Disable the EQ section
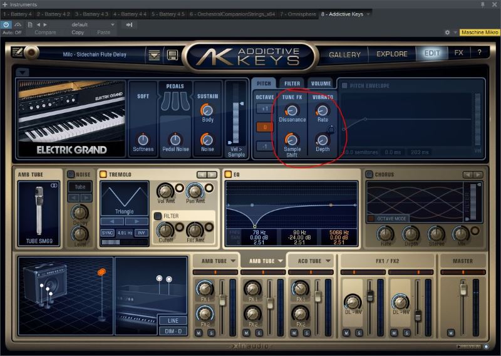501x356 pixels. coord(228,174)
